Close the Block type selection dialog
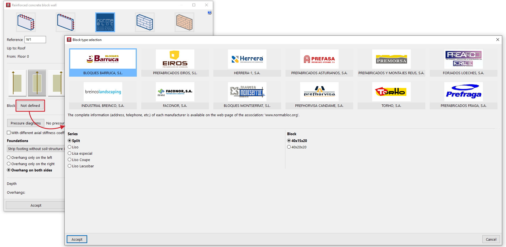Viewport: 506px width, 247px height. click(498, 40)
